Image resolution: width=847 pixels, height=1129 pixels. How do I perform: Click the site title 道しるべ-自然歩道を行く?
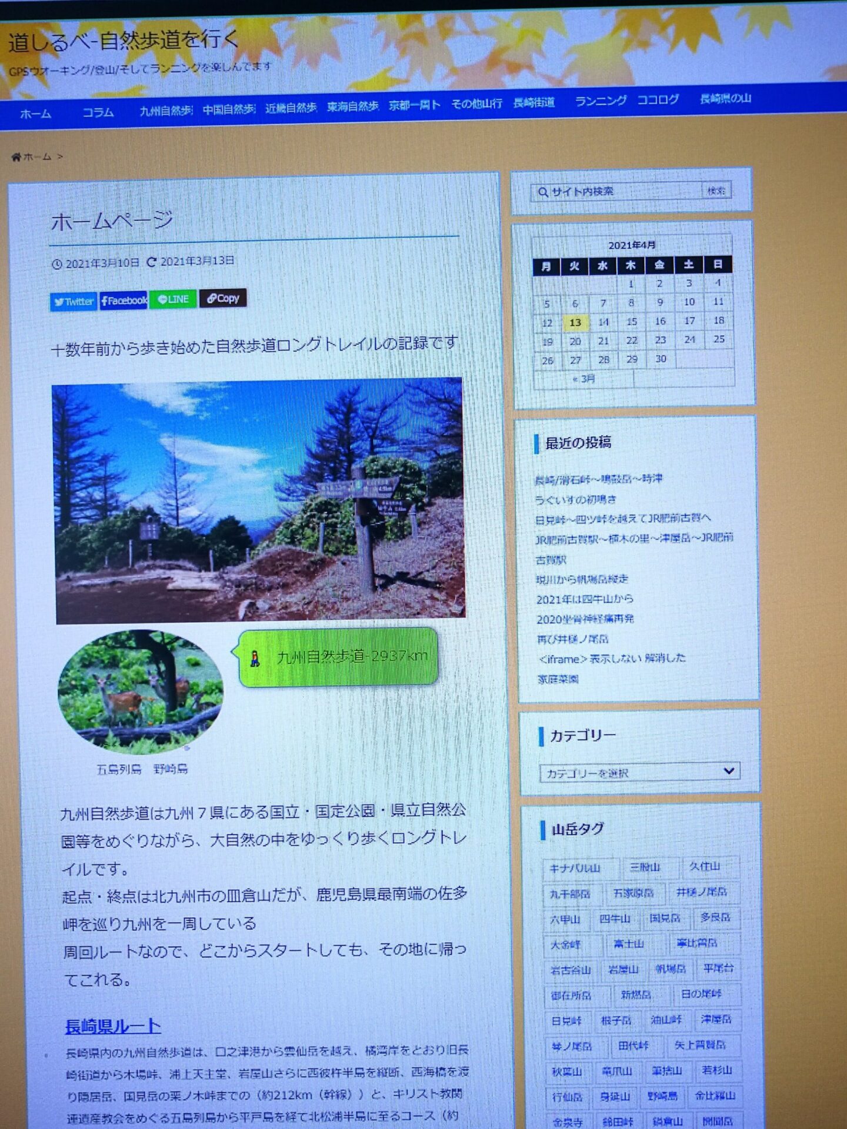tap(124, 41)
